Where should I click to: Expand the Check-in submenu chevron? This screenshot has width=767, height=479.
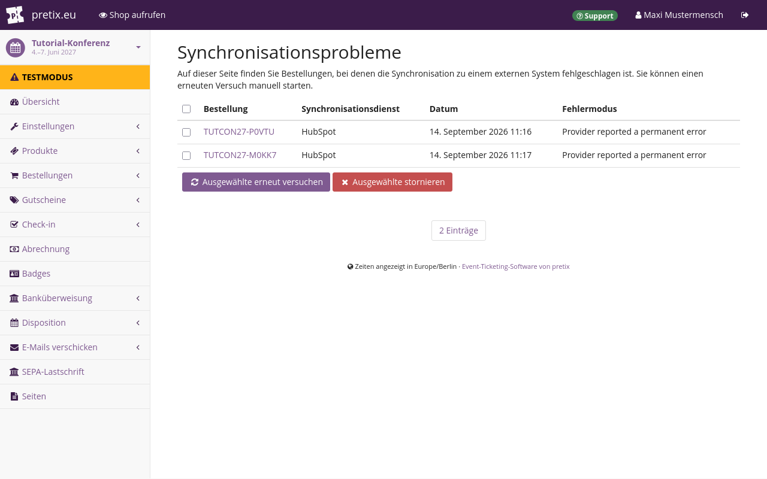(138, 225)
